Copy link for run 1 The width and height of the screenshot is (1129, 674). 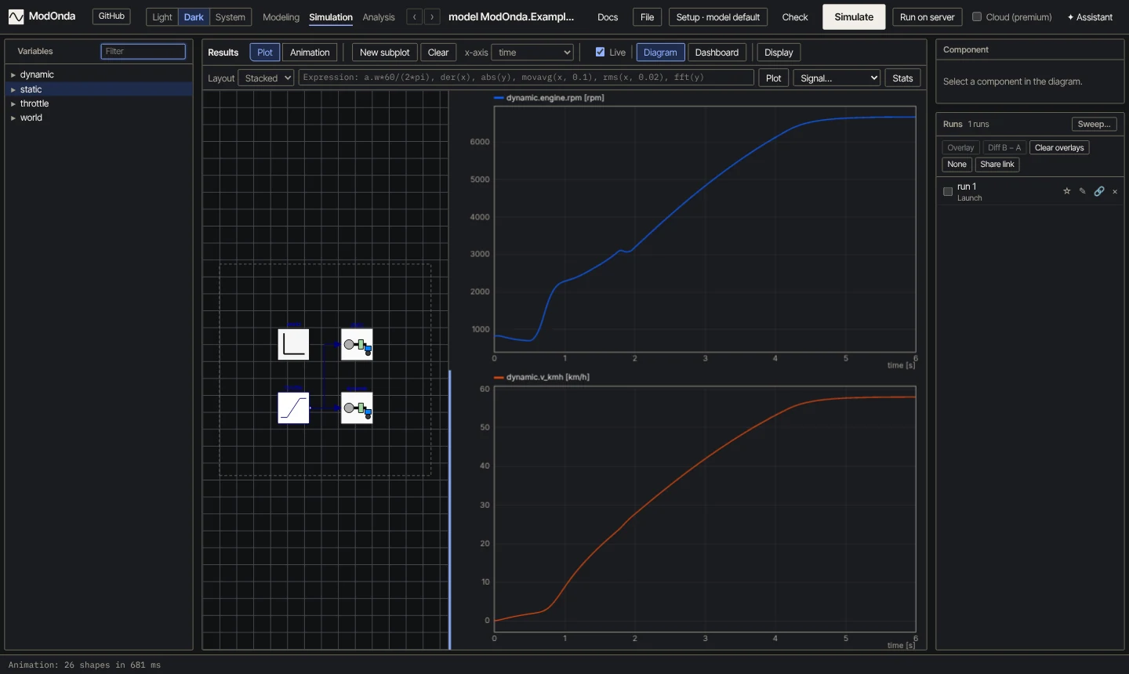pos(1099,191)
